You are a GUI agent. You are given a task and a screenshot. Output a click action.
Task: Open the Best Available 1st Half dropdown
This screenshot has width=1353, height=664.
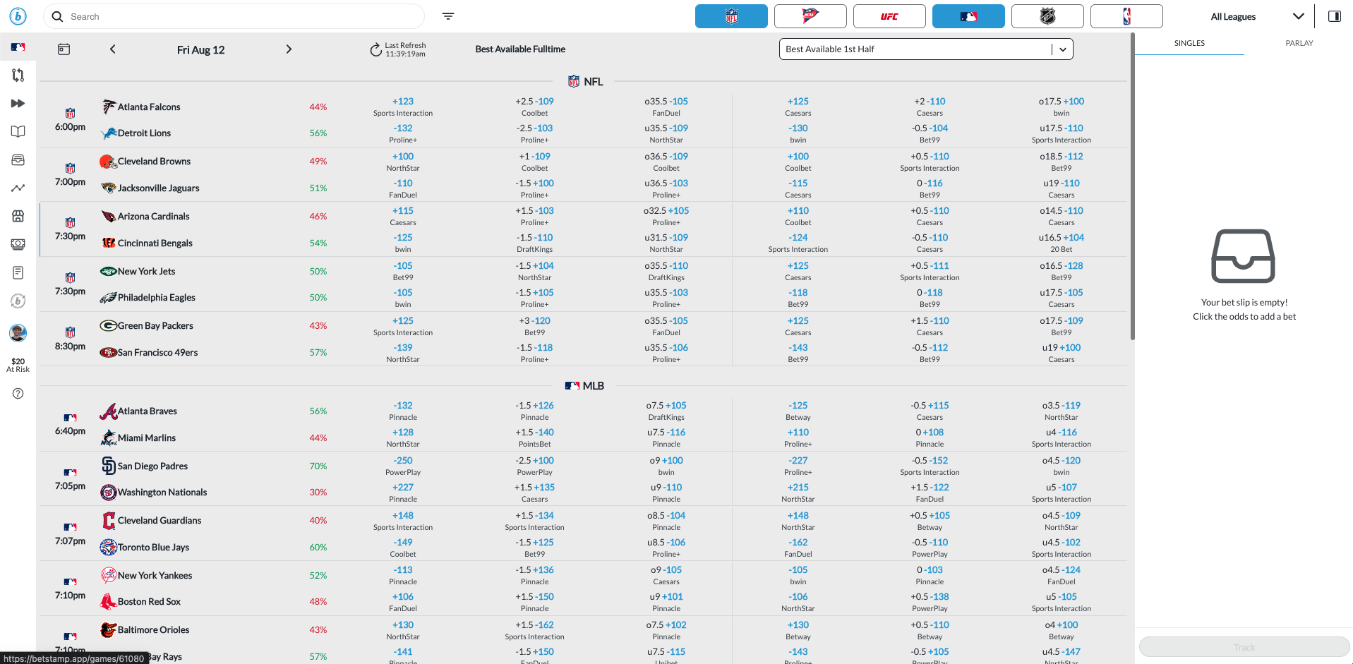click(x=925, y=49)
